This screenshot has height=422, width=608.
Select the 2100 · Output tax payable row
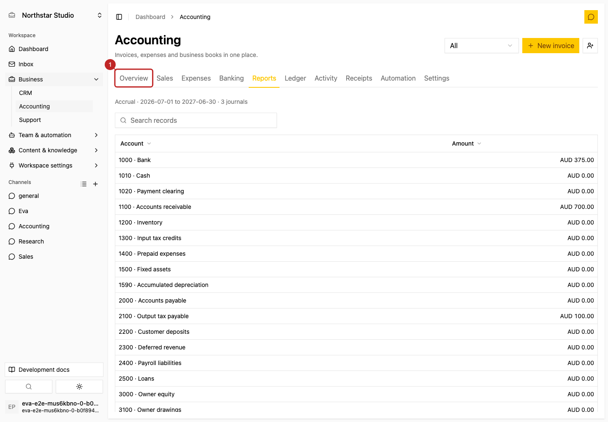click(x=356, y=316)
